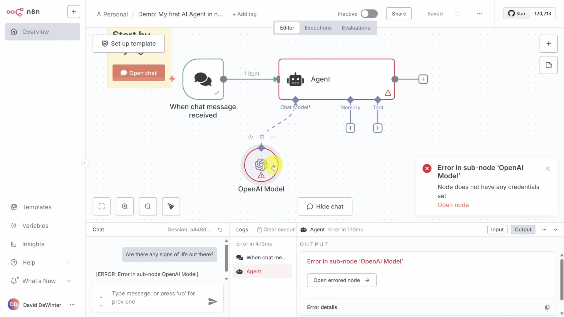Toggle the Inactive workflow switch
The image size is (564, 317).
369,14
